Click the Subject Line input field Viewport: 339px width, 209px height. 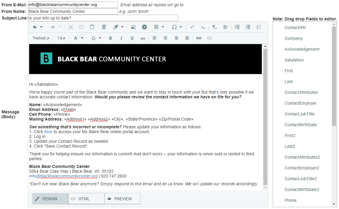pos(103,18)
